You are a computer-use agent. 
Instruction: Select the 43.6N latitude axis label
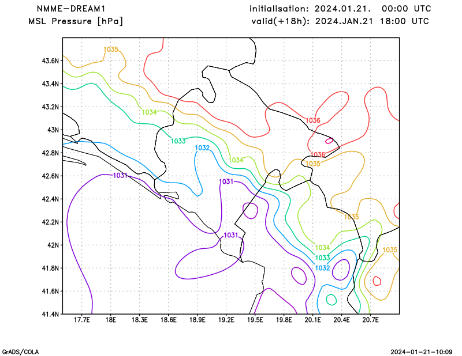50,61
